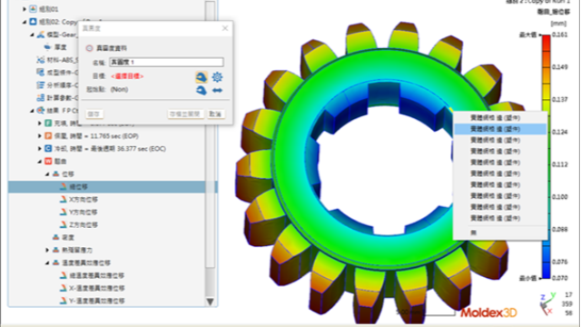
Task: Open the gear settings icon in dialog
Action: click(217, 76)
